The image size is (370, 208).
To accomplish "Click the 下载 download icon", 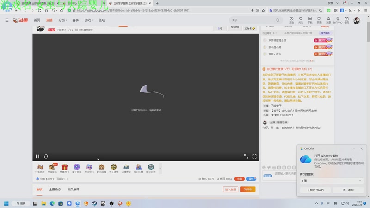I will coord(310,20).
